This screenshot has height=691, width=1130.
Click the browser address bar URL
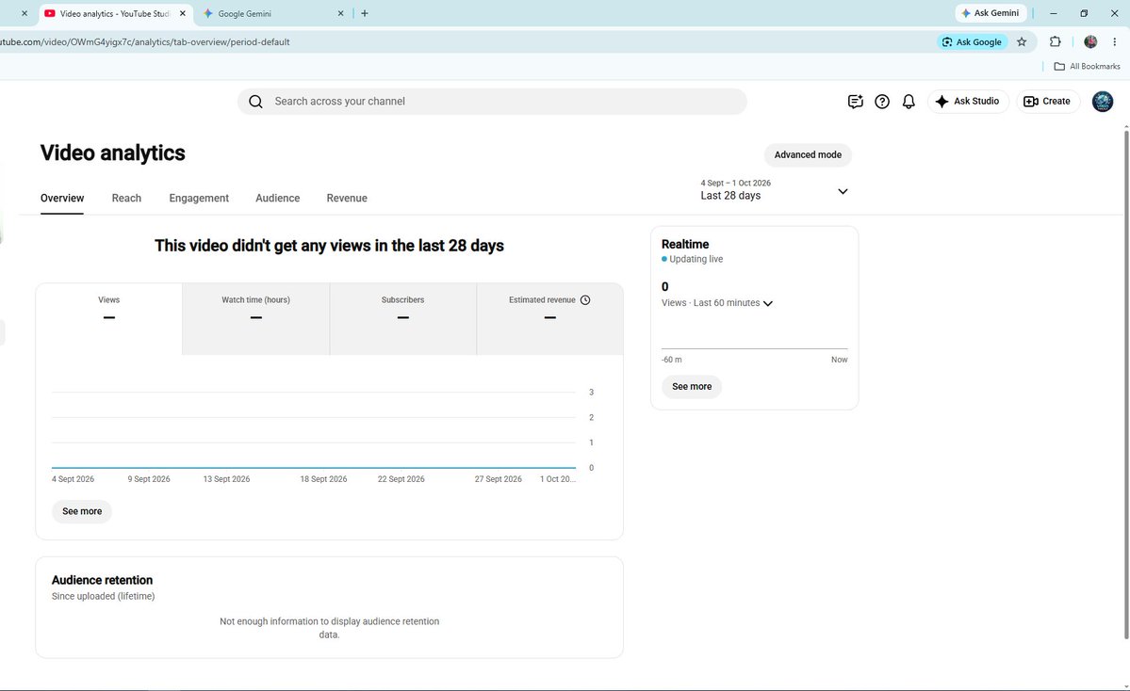click(x=145, y=41)
